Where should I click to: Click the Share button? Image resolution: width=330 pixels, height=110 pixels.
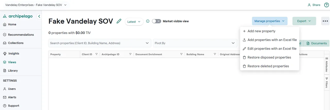pos(314,5)
